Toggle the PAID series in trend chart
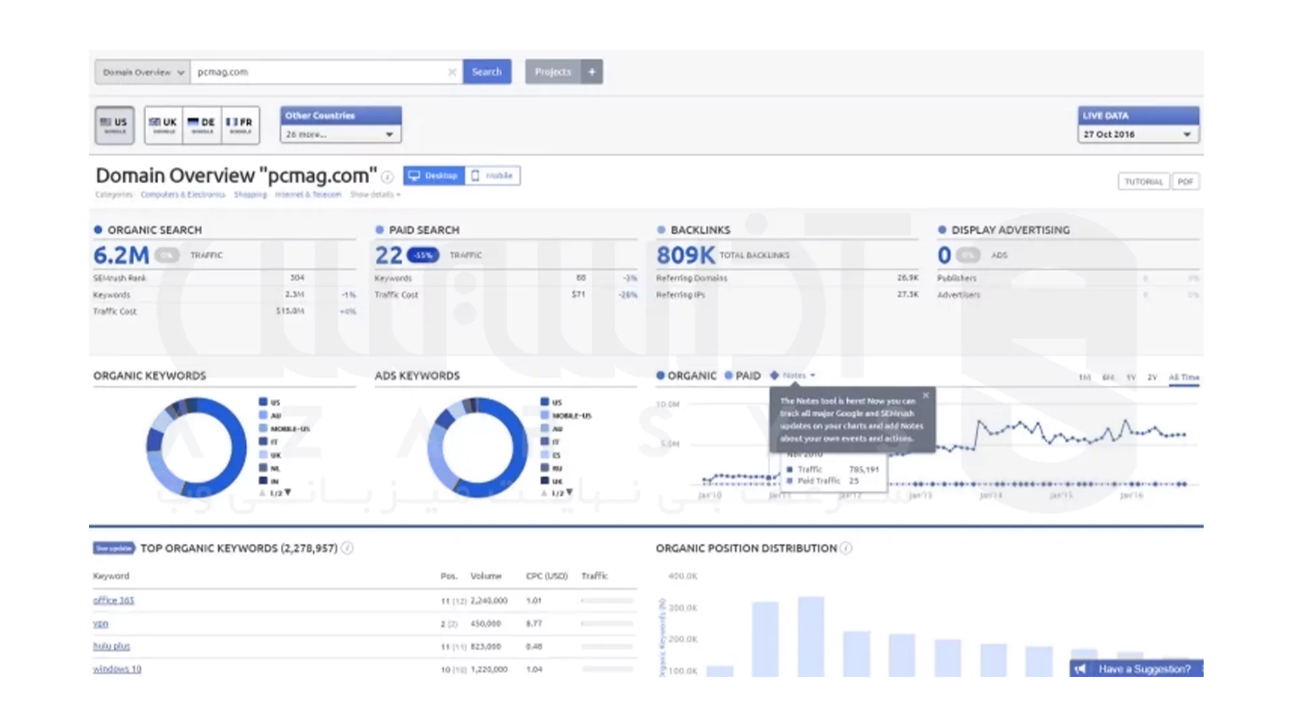This screenshot has height=727, width=1293. tap(742, 376)
